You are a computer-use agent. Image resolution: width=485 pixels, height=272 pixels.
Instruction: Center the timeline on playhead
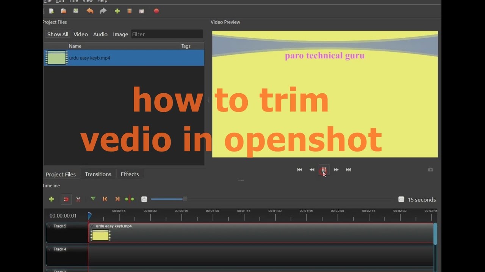(x=130, y=199)
